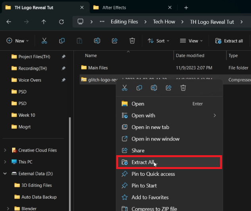
Task: Click the Extract all toolbar button
Action: pos(229,41)
